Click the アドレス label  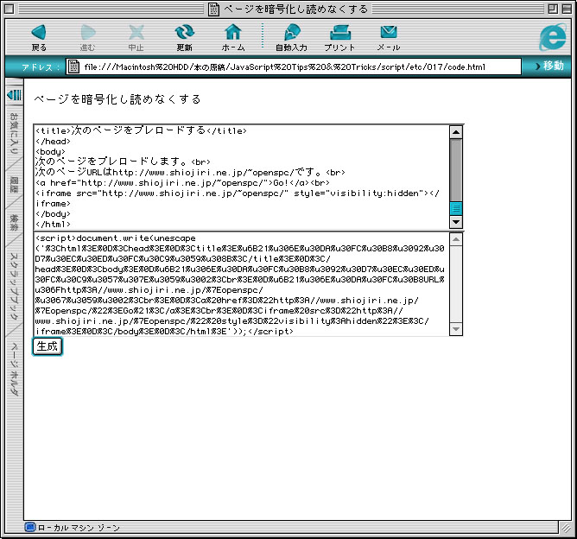40,67
